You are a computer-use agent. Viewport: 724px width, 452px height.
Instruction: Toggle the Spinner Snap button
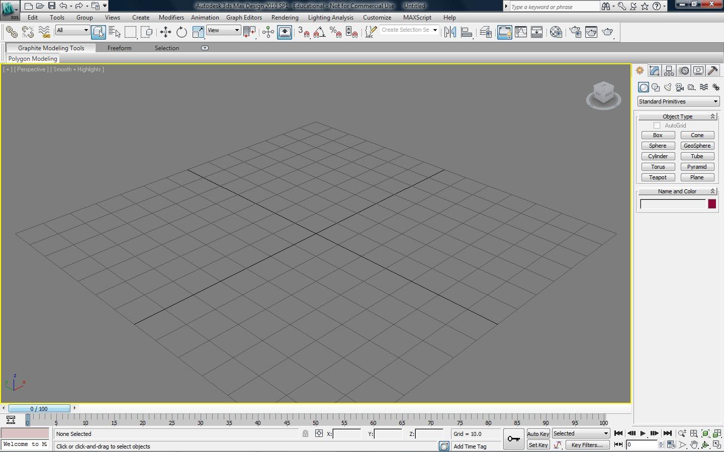(x=351, y=32)
